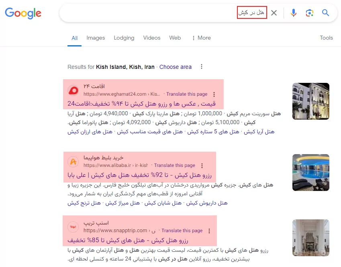Open options menu for alibaba.ir result
This screenshot has width=341, height=267.
[202, 166]
